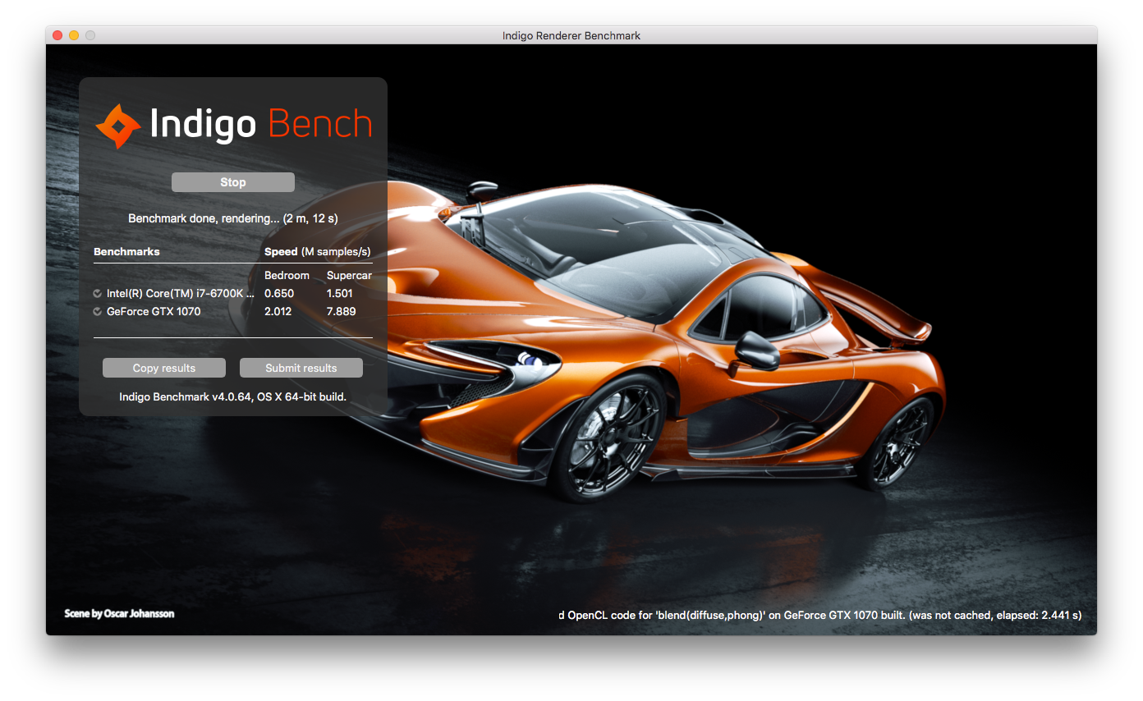This screenshot has height=701, width=1143.
Task: Close the Indigo Renderer Benchmark window
Action: (x=57, y=35)
